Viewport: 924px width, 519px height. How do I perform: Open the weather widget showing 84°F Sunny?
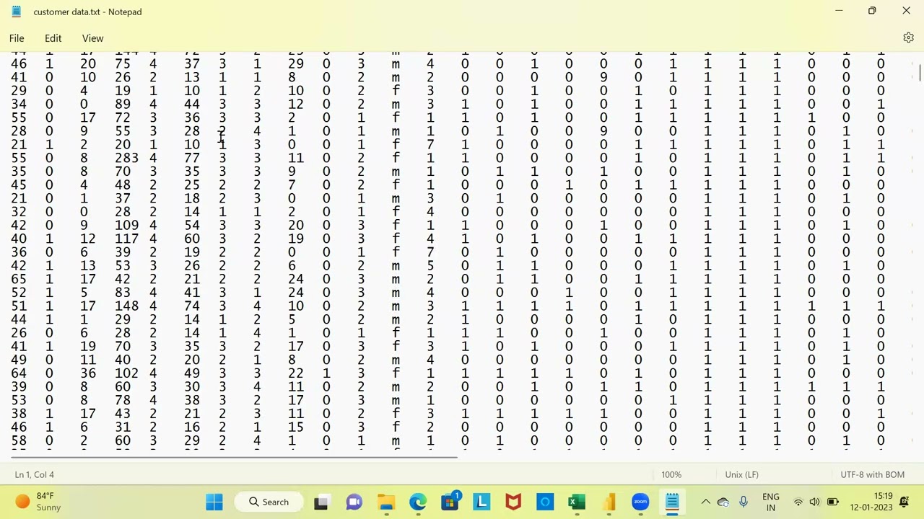(38, 502)
